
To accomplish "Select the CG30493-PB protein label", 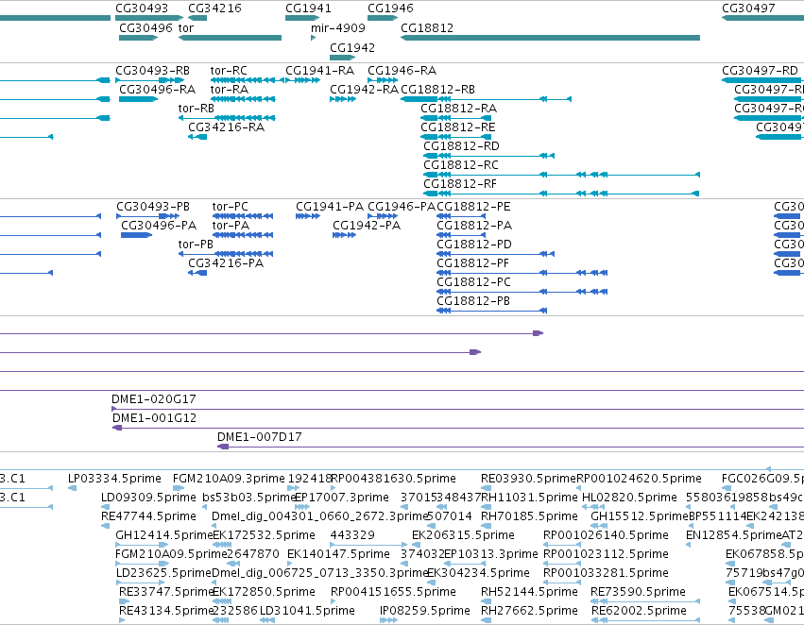I will (153, 207).
